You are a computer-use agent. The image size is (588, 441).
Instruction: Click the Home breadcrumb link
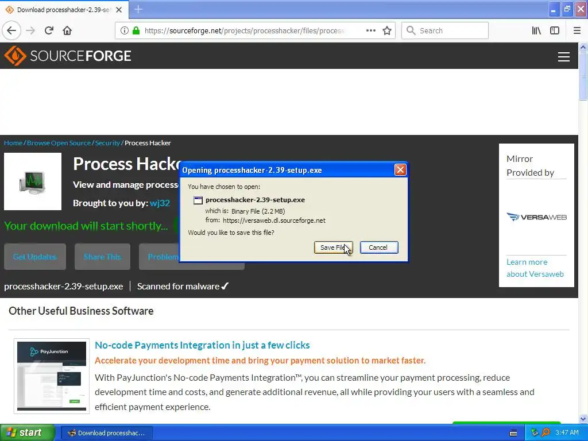tap(13, 143)
